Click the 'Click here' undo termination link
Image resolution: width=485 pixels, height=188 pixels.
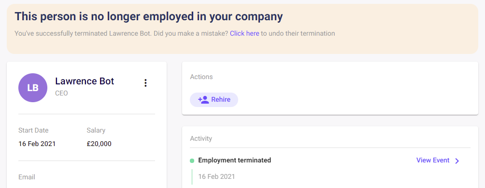(x=244, y=33)
